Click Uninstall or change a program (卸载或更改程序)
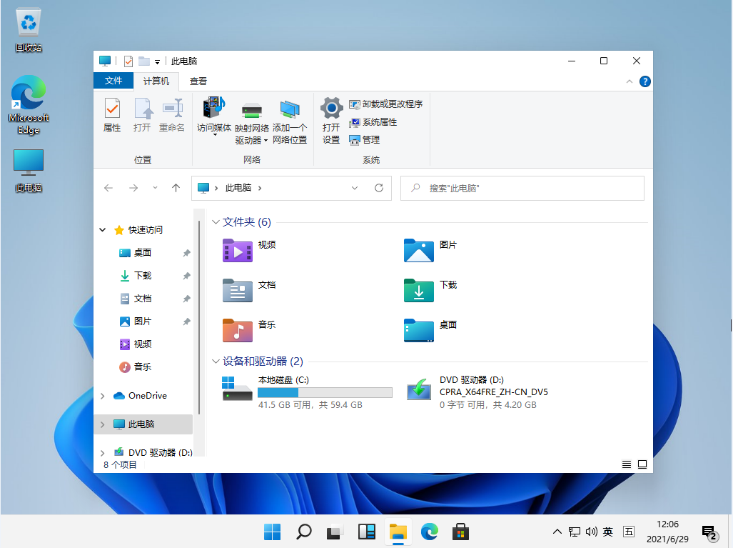 click(388, 104)
